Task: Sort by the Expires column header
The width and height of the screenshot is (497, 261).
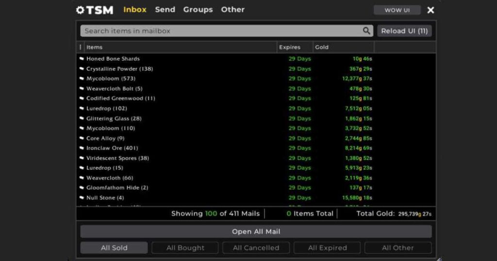Action: tap(290, 48)
